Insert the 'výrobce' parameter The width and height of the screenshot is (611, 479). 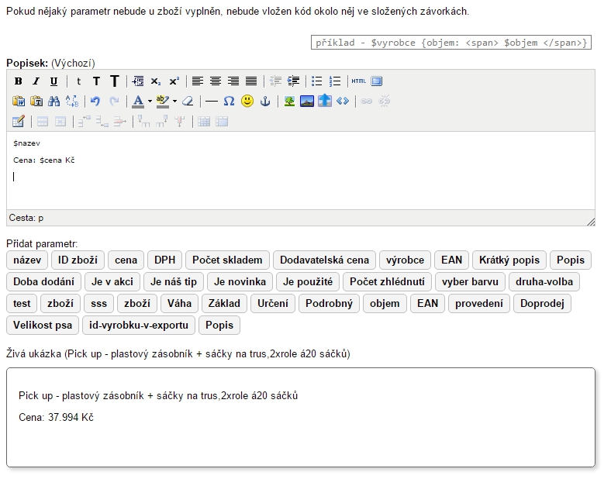point(405,260)
